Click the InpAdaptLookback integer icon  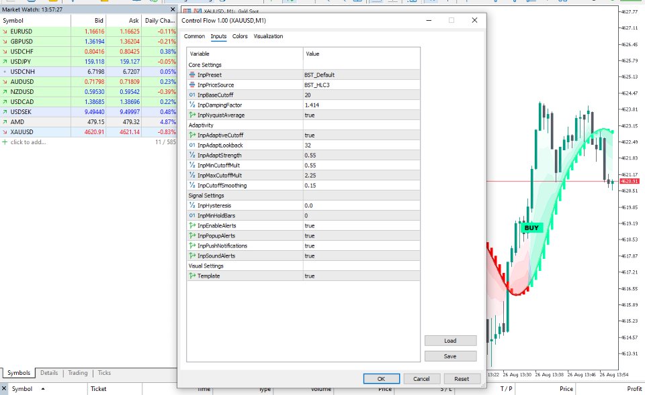click(x=192, y=146)
